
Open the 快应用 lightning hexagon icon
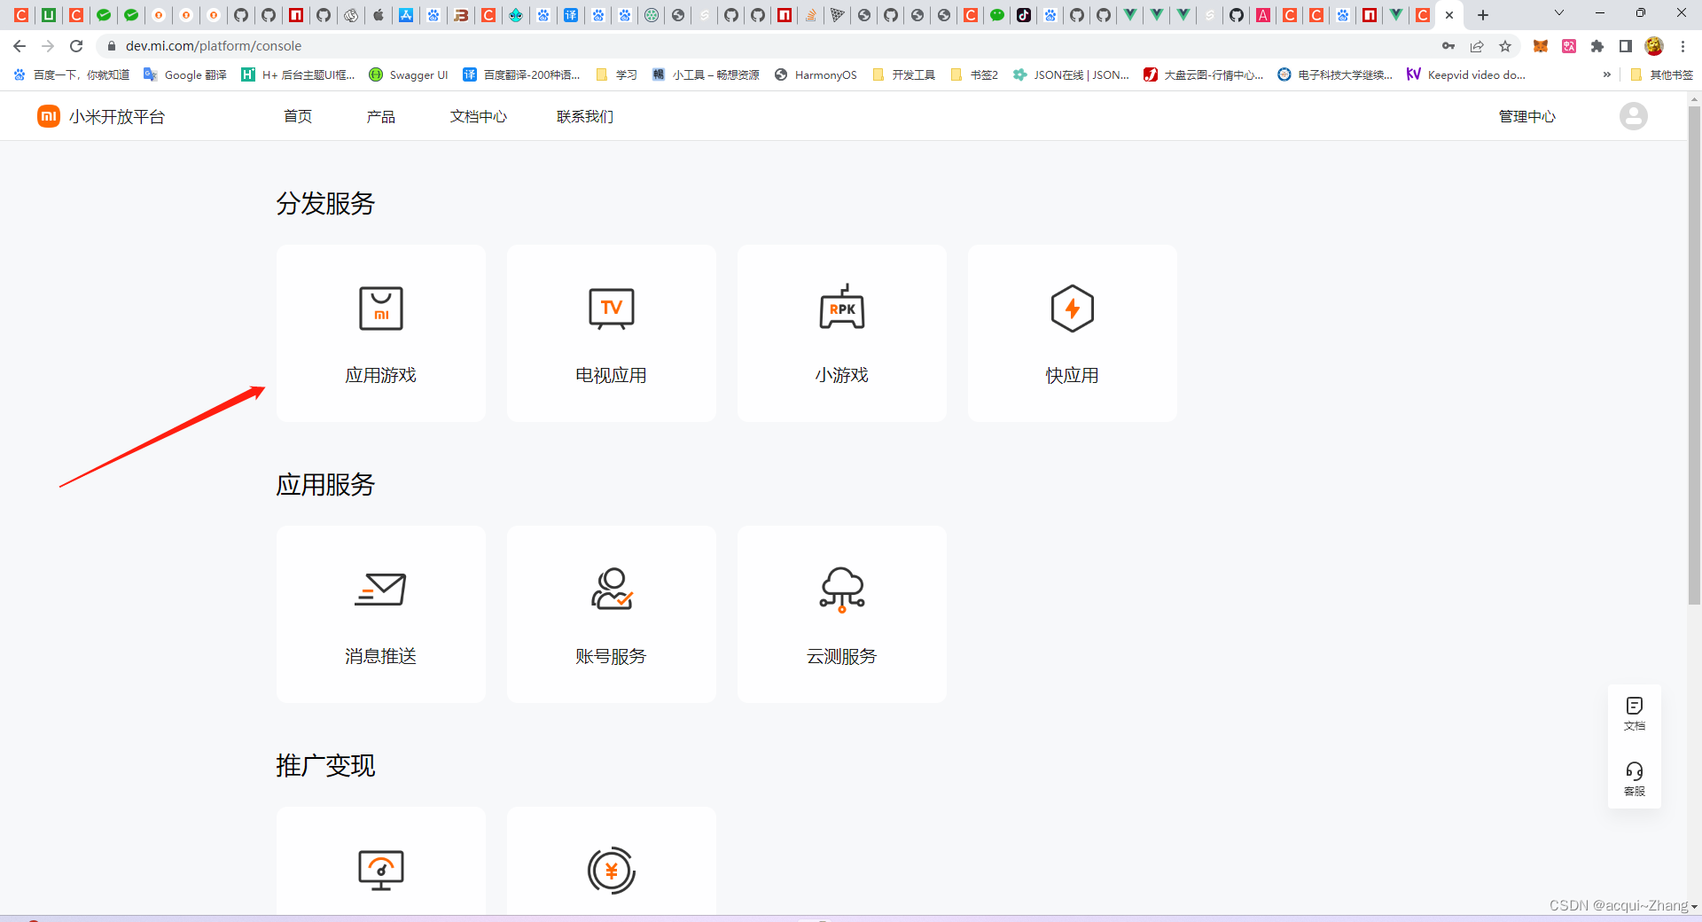click(1073, 309)
